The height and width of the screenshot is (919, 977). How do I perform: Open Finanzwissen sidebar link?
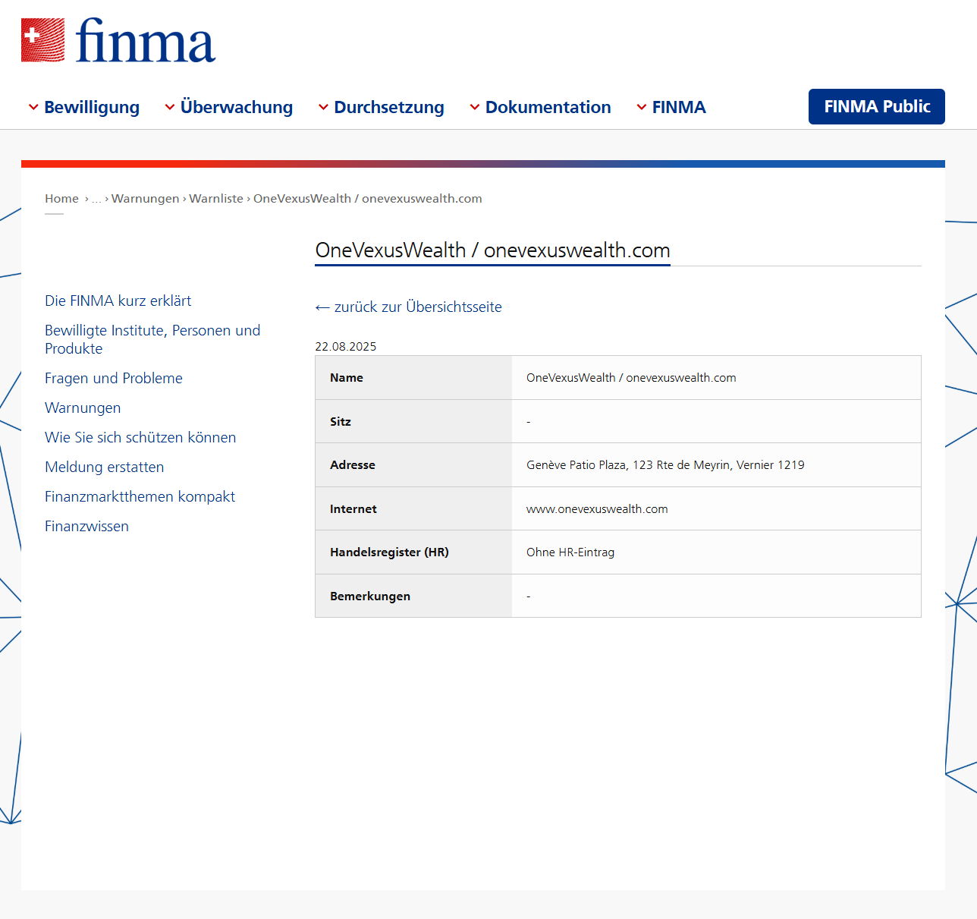pos(86,526)
